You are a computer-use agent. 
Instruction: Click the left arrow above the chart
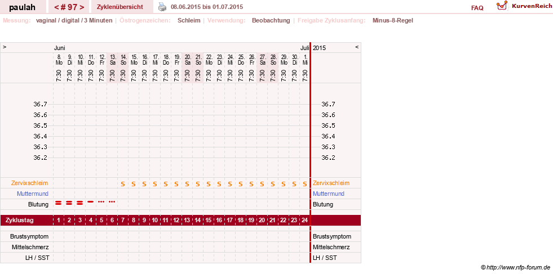(x=5, y=47)
